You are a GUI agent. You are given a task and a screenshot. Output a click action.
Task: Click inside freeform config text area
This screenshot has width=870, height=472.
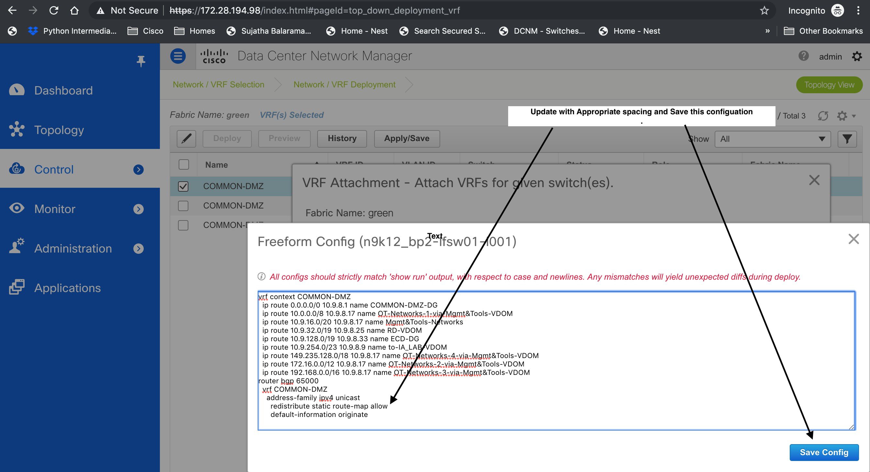(557, 361)
